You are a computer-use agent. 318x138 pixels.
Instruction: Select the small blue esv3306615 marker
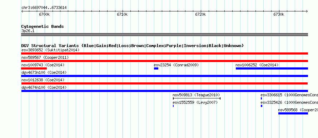click(x=262, y=98)
